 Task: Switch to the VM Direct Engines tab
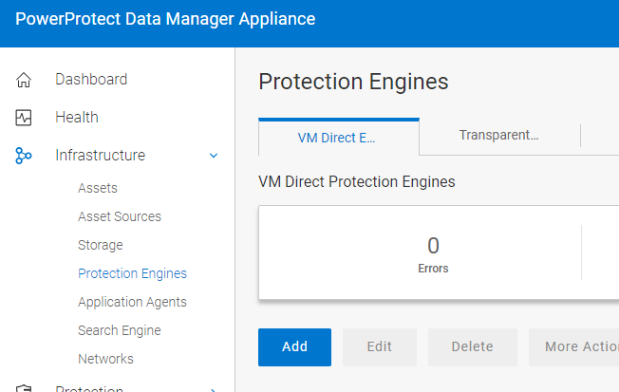338,137
